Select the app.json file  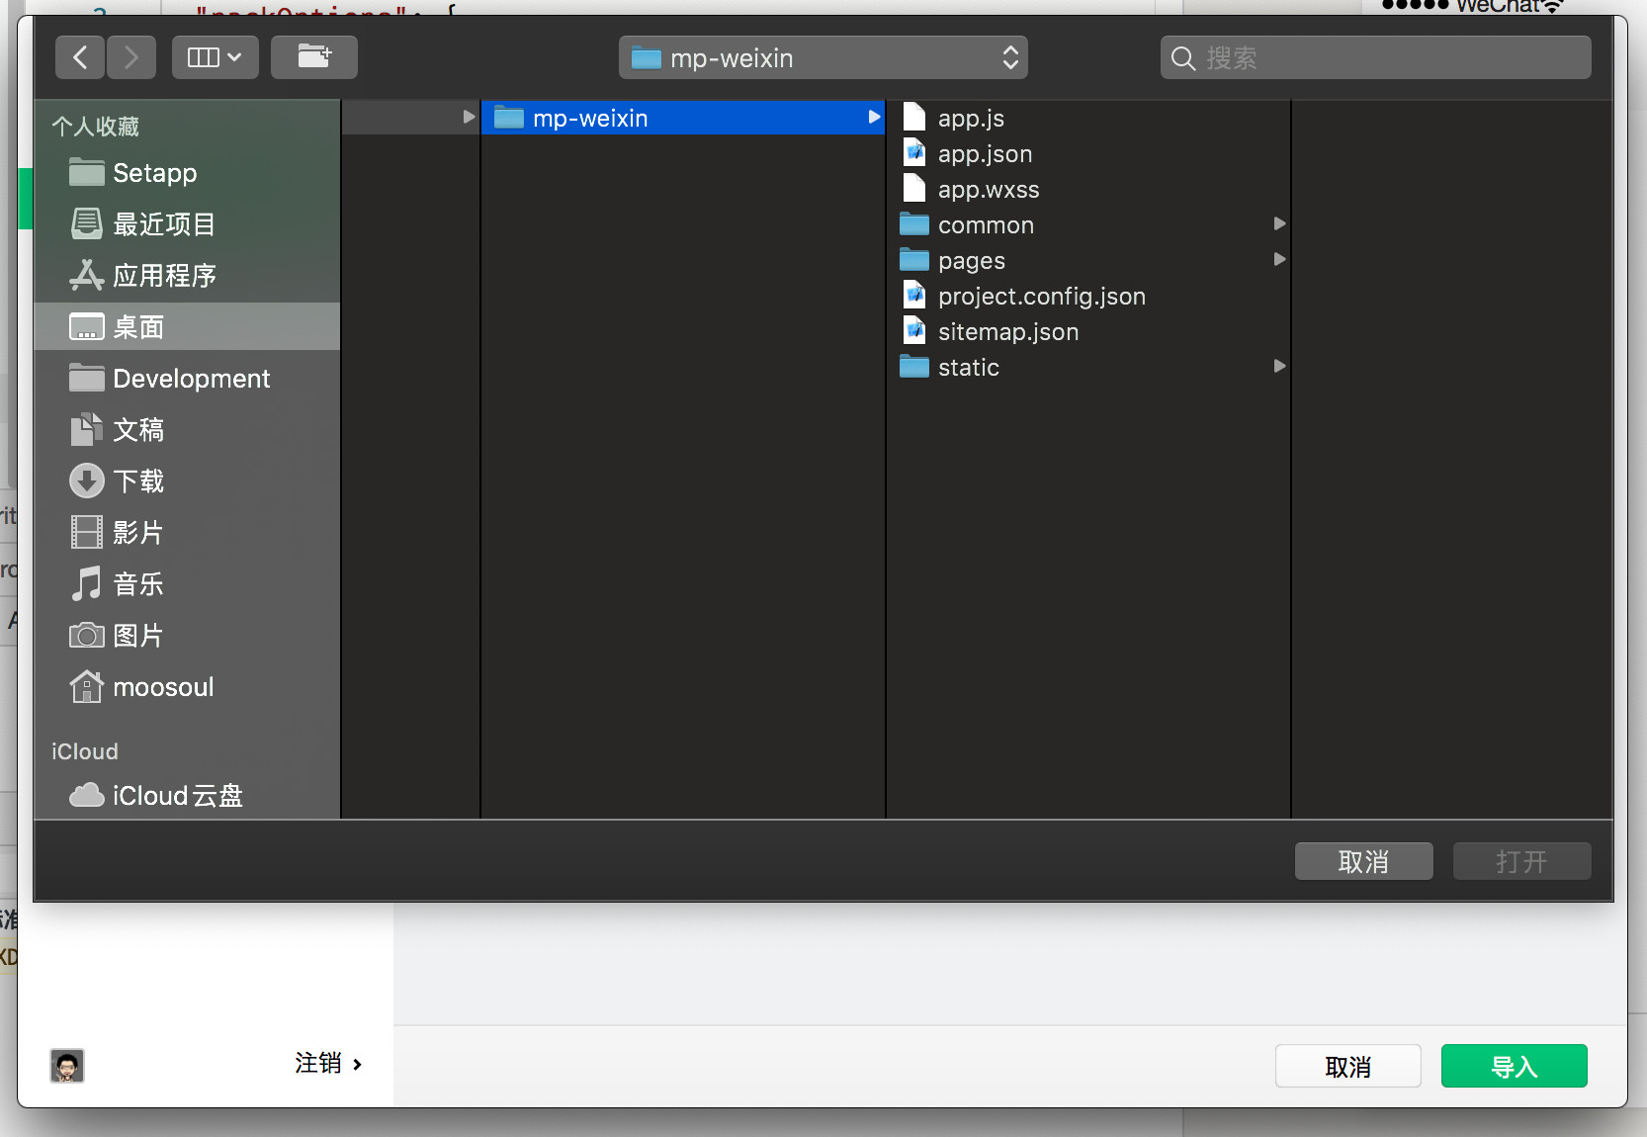1088,153
